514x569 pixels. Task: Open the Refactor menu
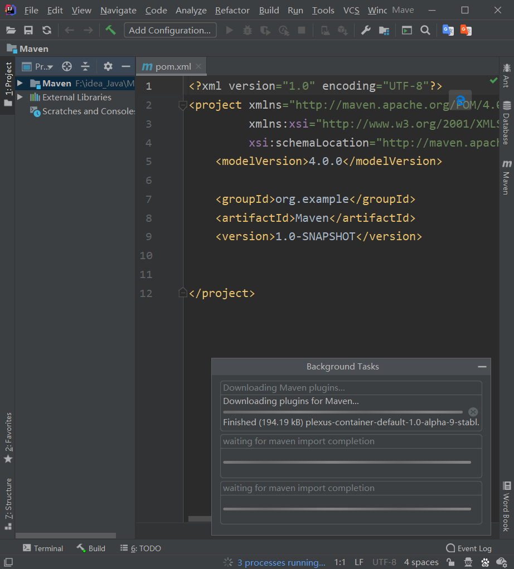[232, 11]
